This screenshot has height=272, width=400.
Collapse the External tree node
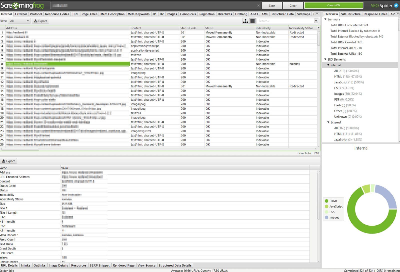click(328, 122)
